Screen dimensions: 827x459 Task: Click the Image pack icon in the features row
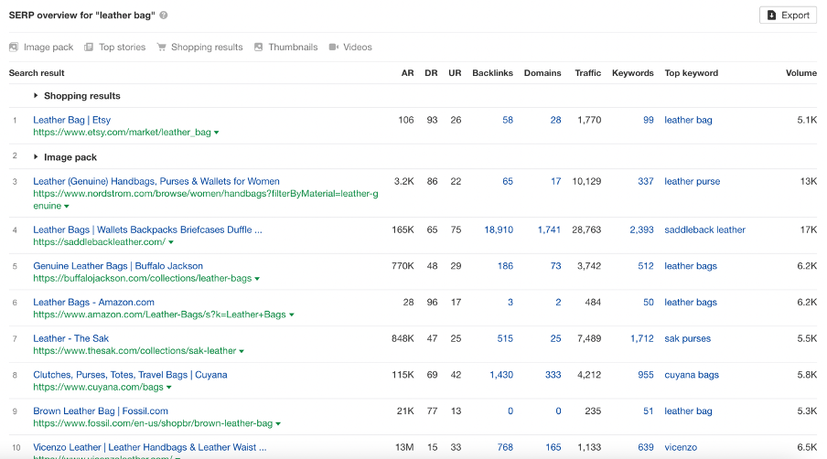14,47
